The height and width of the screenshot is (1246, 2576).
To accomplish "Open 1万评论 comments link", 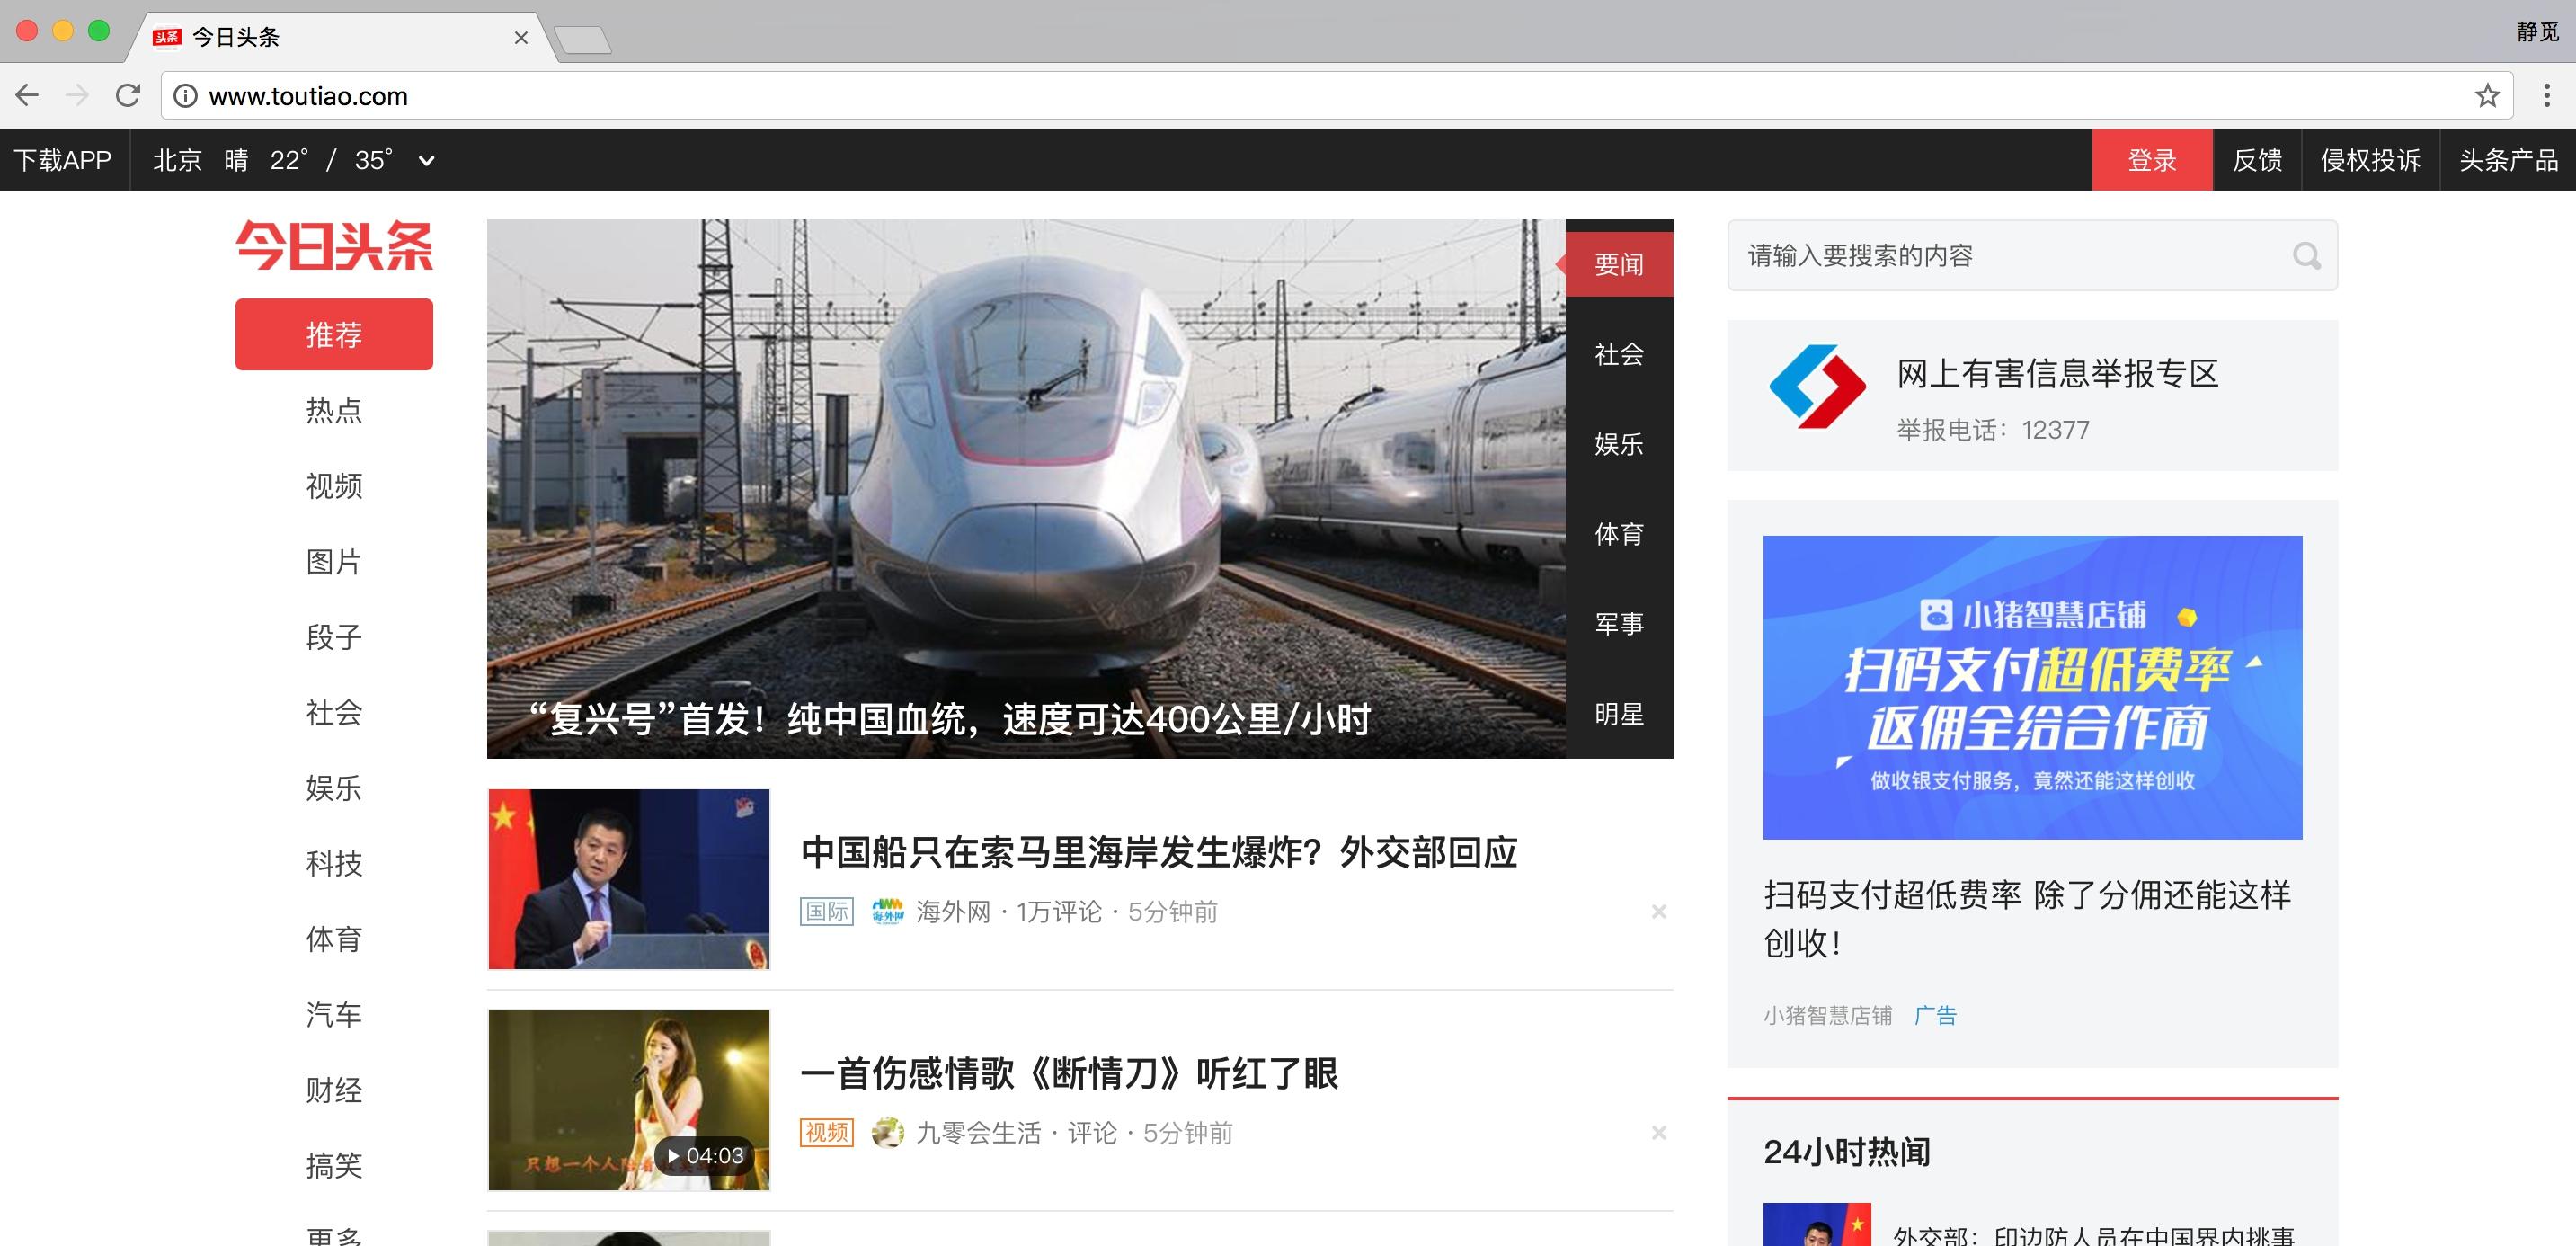I will click(x=1059, y=911).
